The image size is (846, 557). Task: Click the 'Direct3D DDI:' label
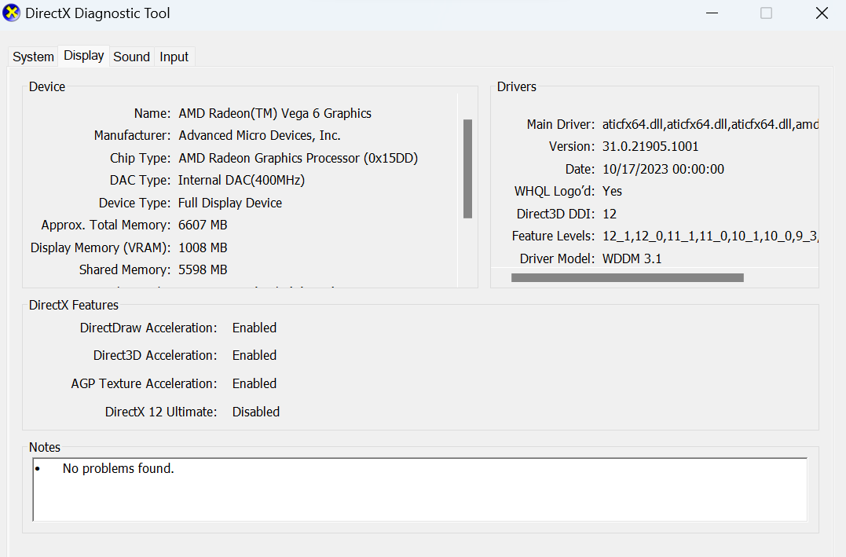tap(555, 214)
